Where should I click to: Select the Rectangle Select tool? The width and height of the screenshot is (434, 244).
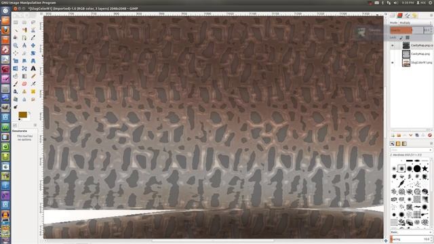tap(16, 22)
